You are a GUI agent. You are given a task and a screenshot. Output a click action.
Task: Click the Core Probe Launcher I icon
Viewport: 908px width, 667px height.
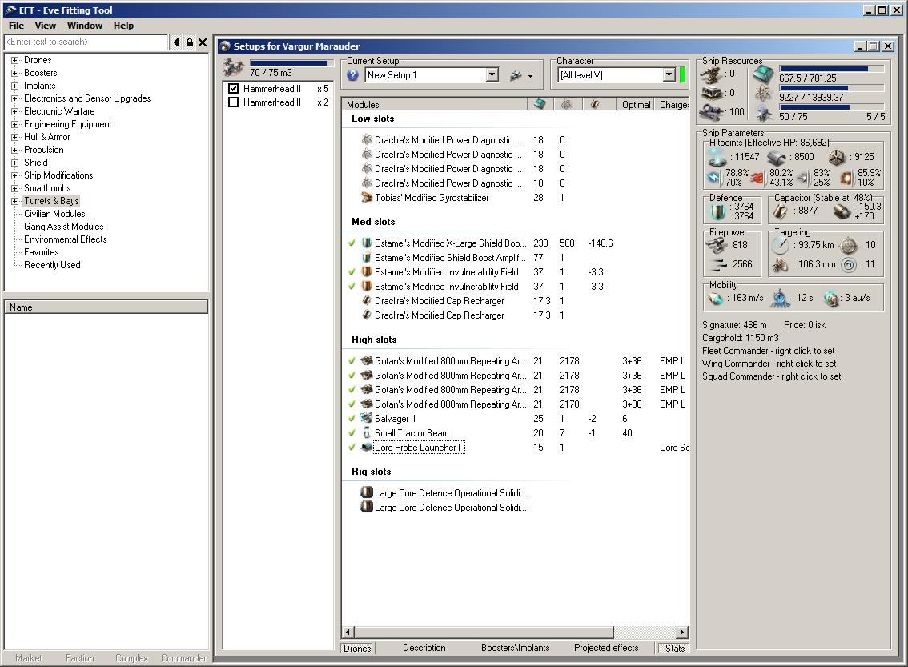pyautogui.click(x=367, y=447)
